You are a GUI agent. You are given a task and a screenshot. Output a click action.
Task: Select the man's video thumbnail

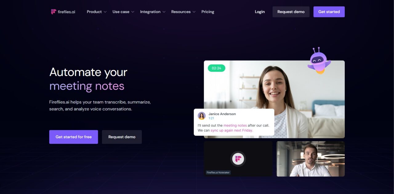click(311, 159)
